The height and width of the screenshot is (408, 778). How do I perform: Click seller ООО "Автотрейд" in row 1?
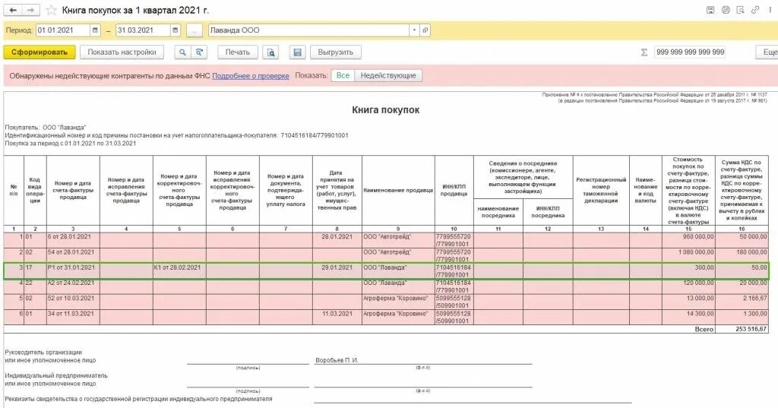pyautogui.click(x=398, y=241)
